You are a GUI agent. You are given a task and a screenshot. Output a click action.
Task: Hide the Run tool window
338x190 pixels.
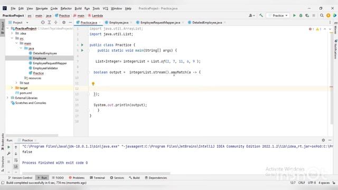pos(330,140)
